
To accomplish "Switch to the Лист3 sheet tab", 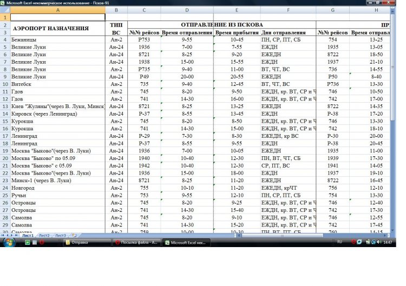I will 61,236.
